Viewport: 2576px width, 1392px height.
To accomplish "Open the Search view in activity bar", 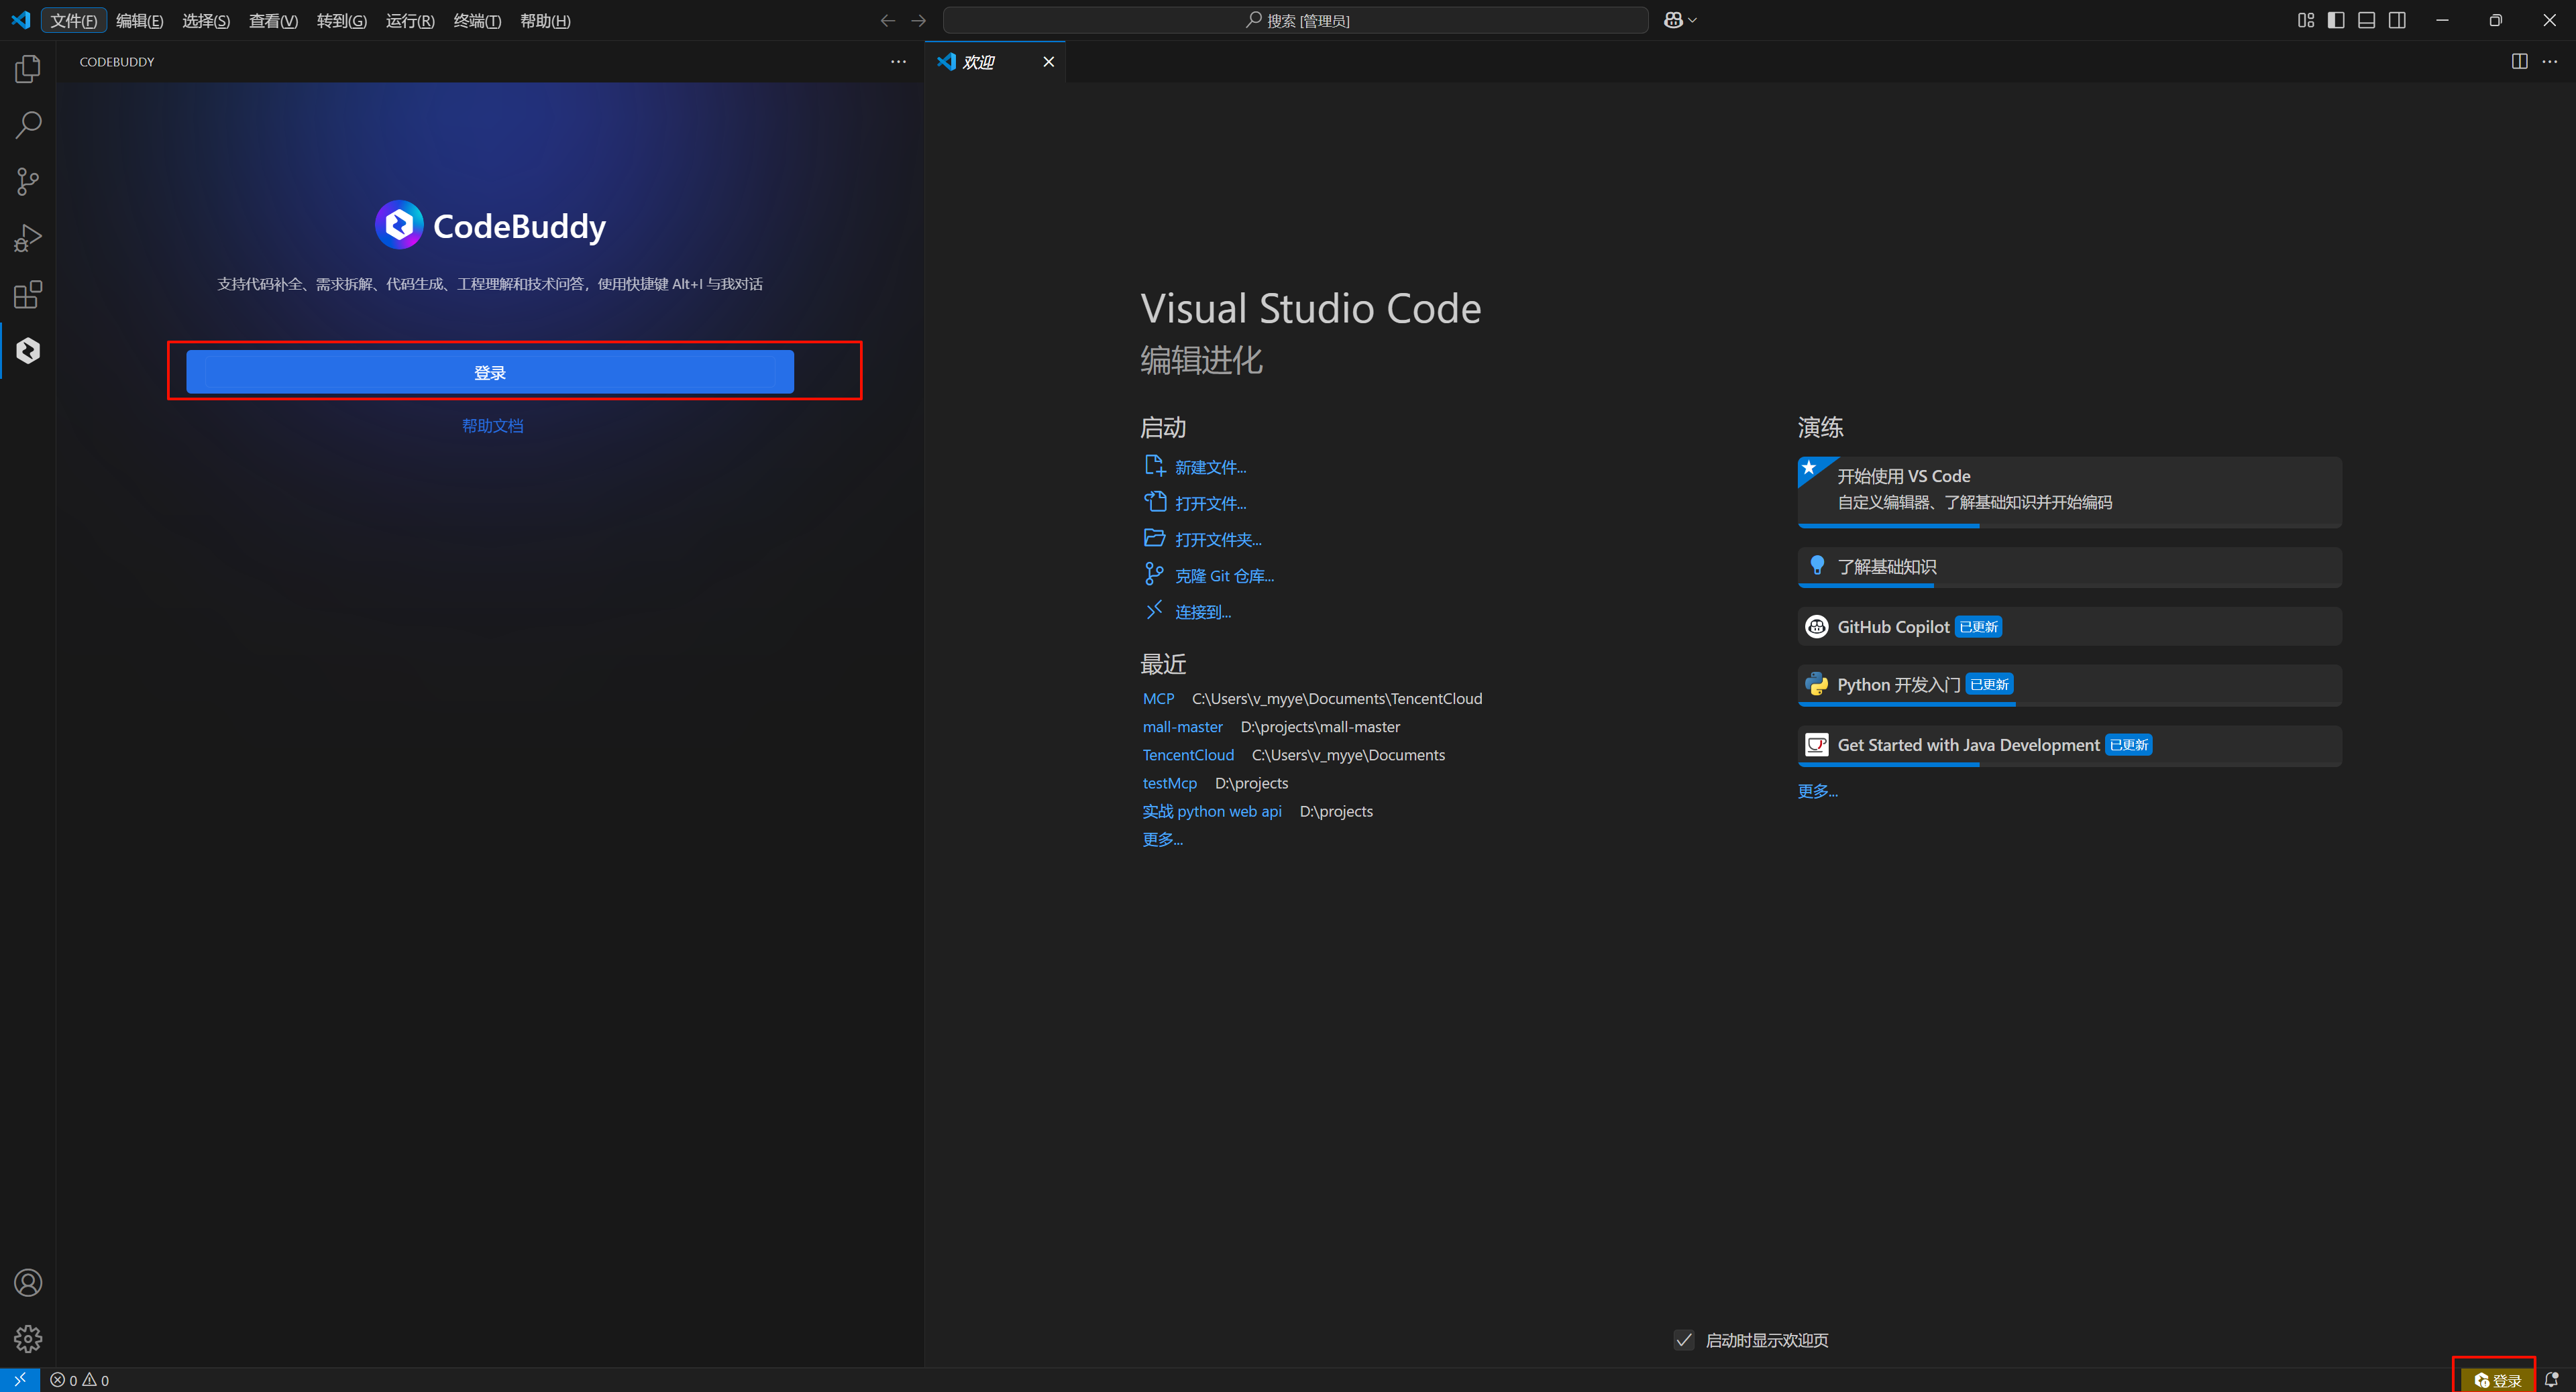I will (x=27, y=124).
